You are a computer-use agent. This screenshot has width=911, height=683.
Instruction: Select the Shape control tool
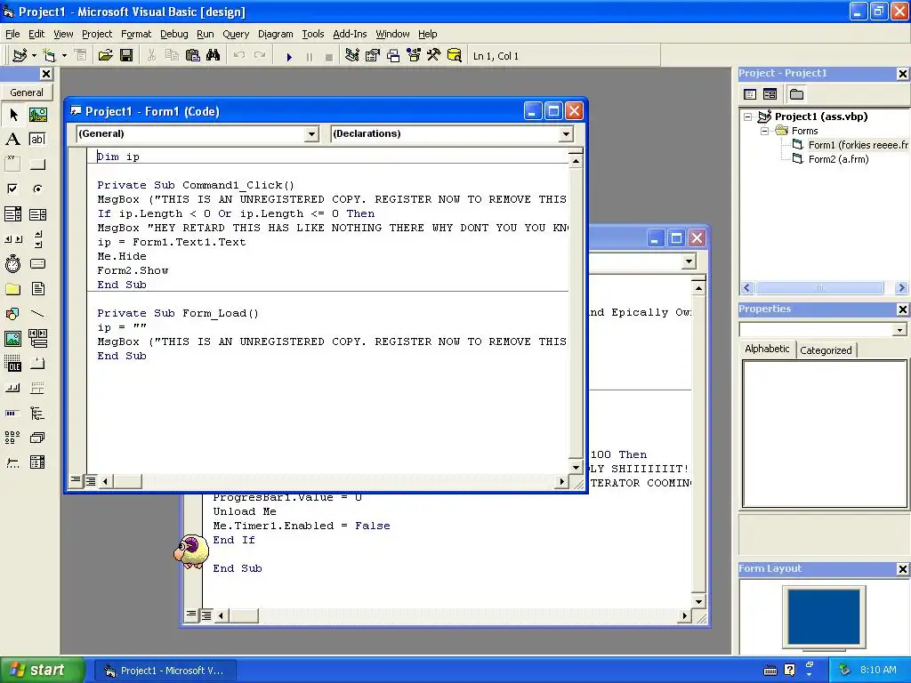12,314
